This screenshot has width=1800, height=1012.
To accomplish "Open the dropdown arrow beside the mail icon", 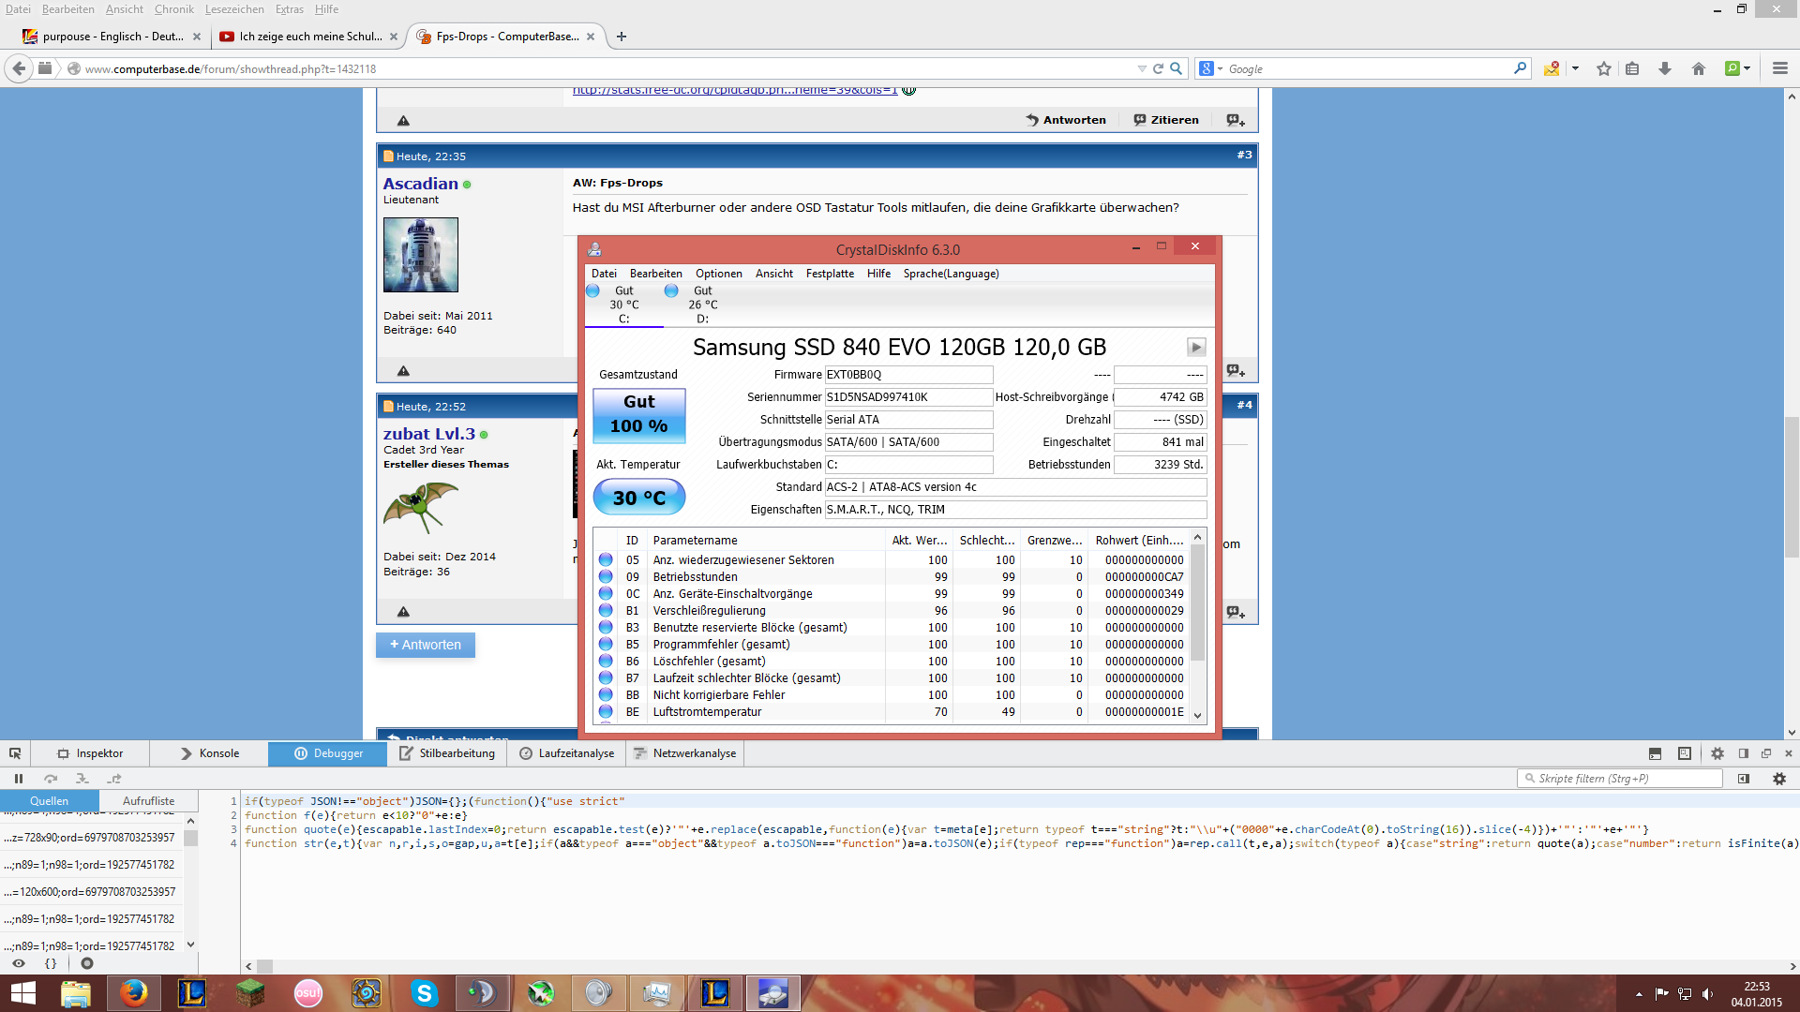I will tap(1575, 68).
